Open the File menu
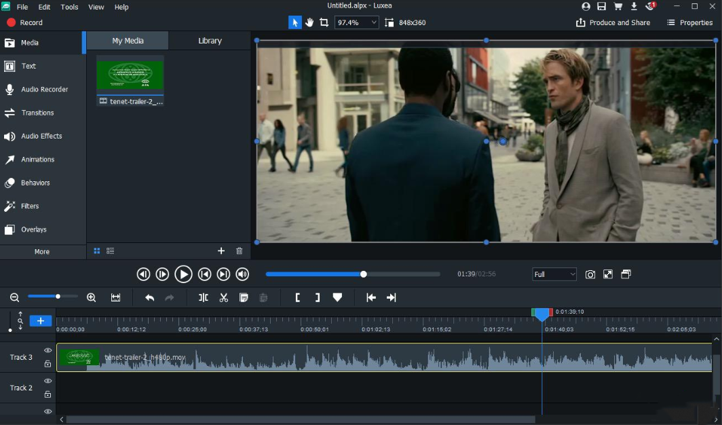Viewport: 722px width, 425px height. point(22,7)
